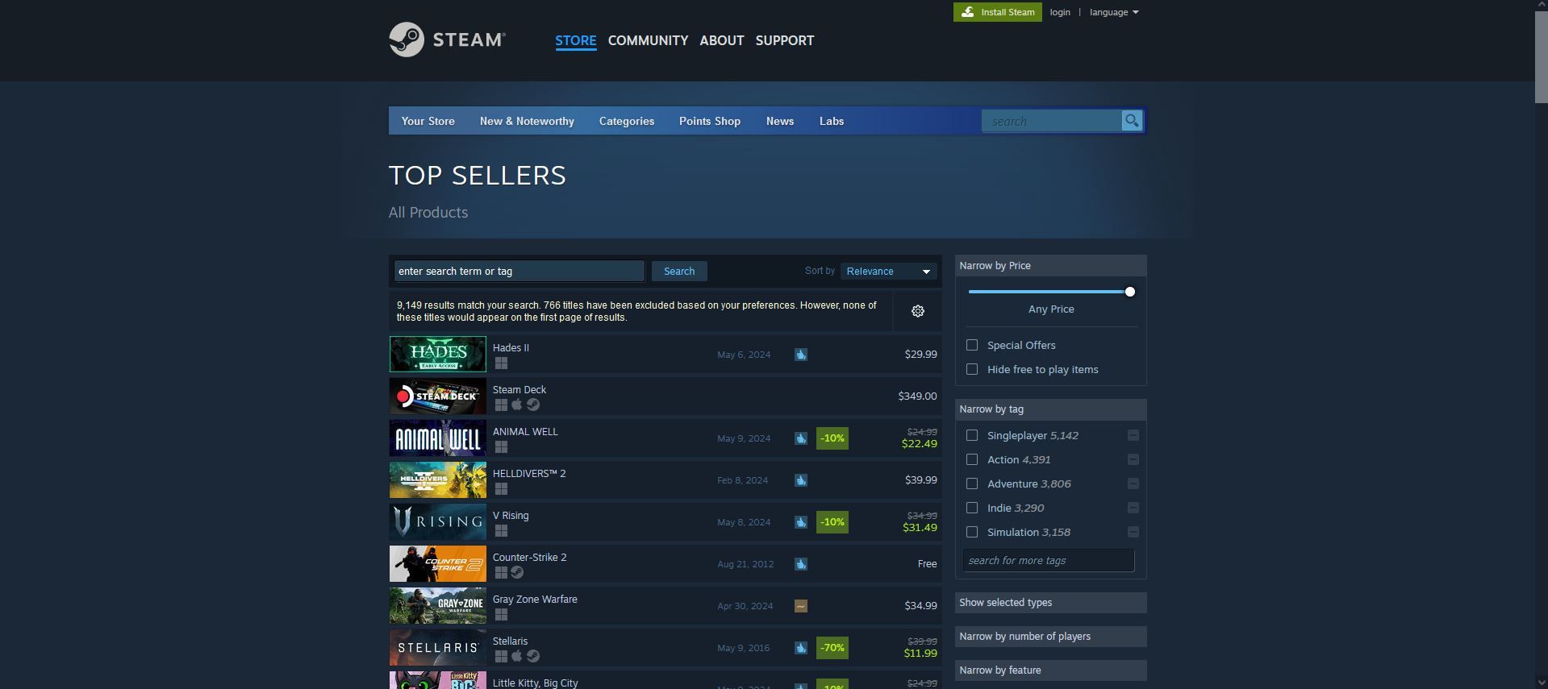Click the price slider handle

click(1130, 292)
